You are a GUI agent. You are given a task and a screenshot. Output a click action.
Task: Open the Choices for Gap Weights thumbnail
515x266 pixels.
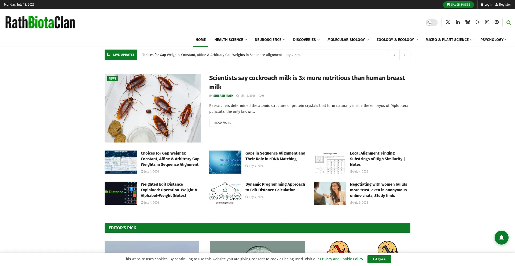(x=121, y=162)
